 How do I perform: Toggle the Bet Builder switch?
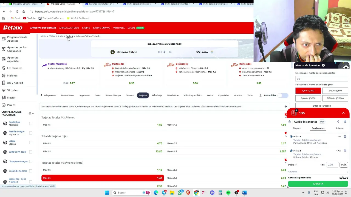point(283,95)
